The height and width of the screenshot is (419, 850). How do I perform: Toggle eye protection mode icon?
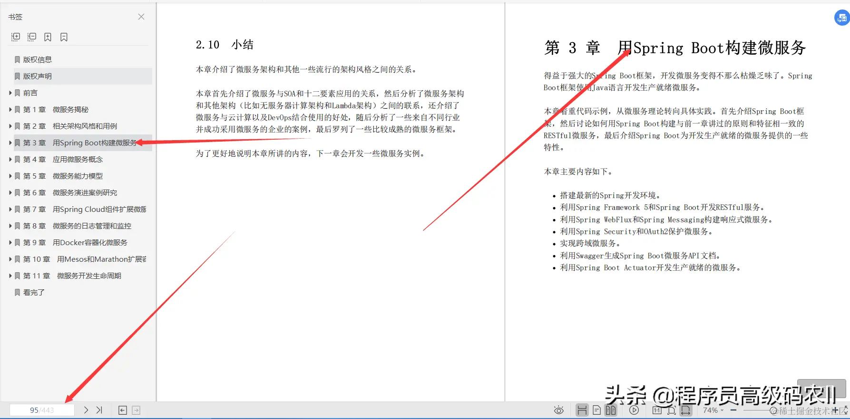click(x=559, y=410)
